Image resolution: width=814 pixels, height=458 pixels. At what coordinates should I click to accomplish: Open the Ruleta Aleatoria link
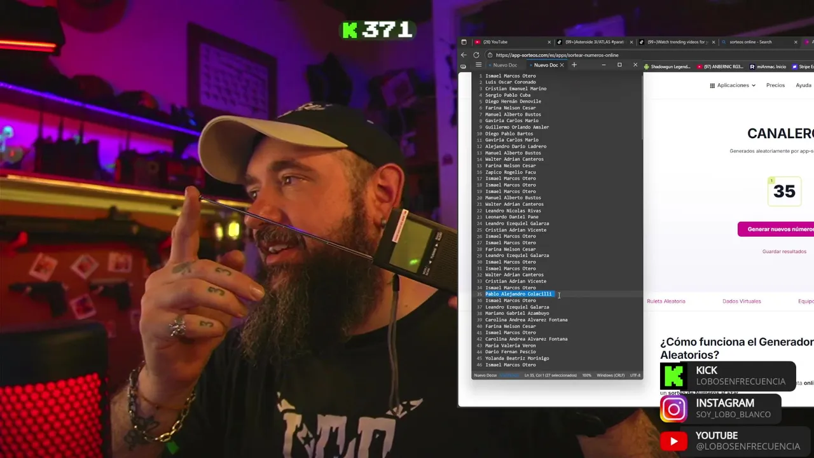point(666,301)
